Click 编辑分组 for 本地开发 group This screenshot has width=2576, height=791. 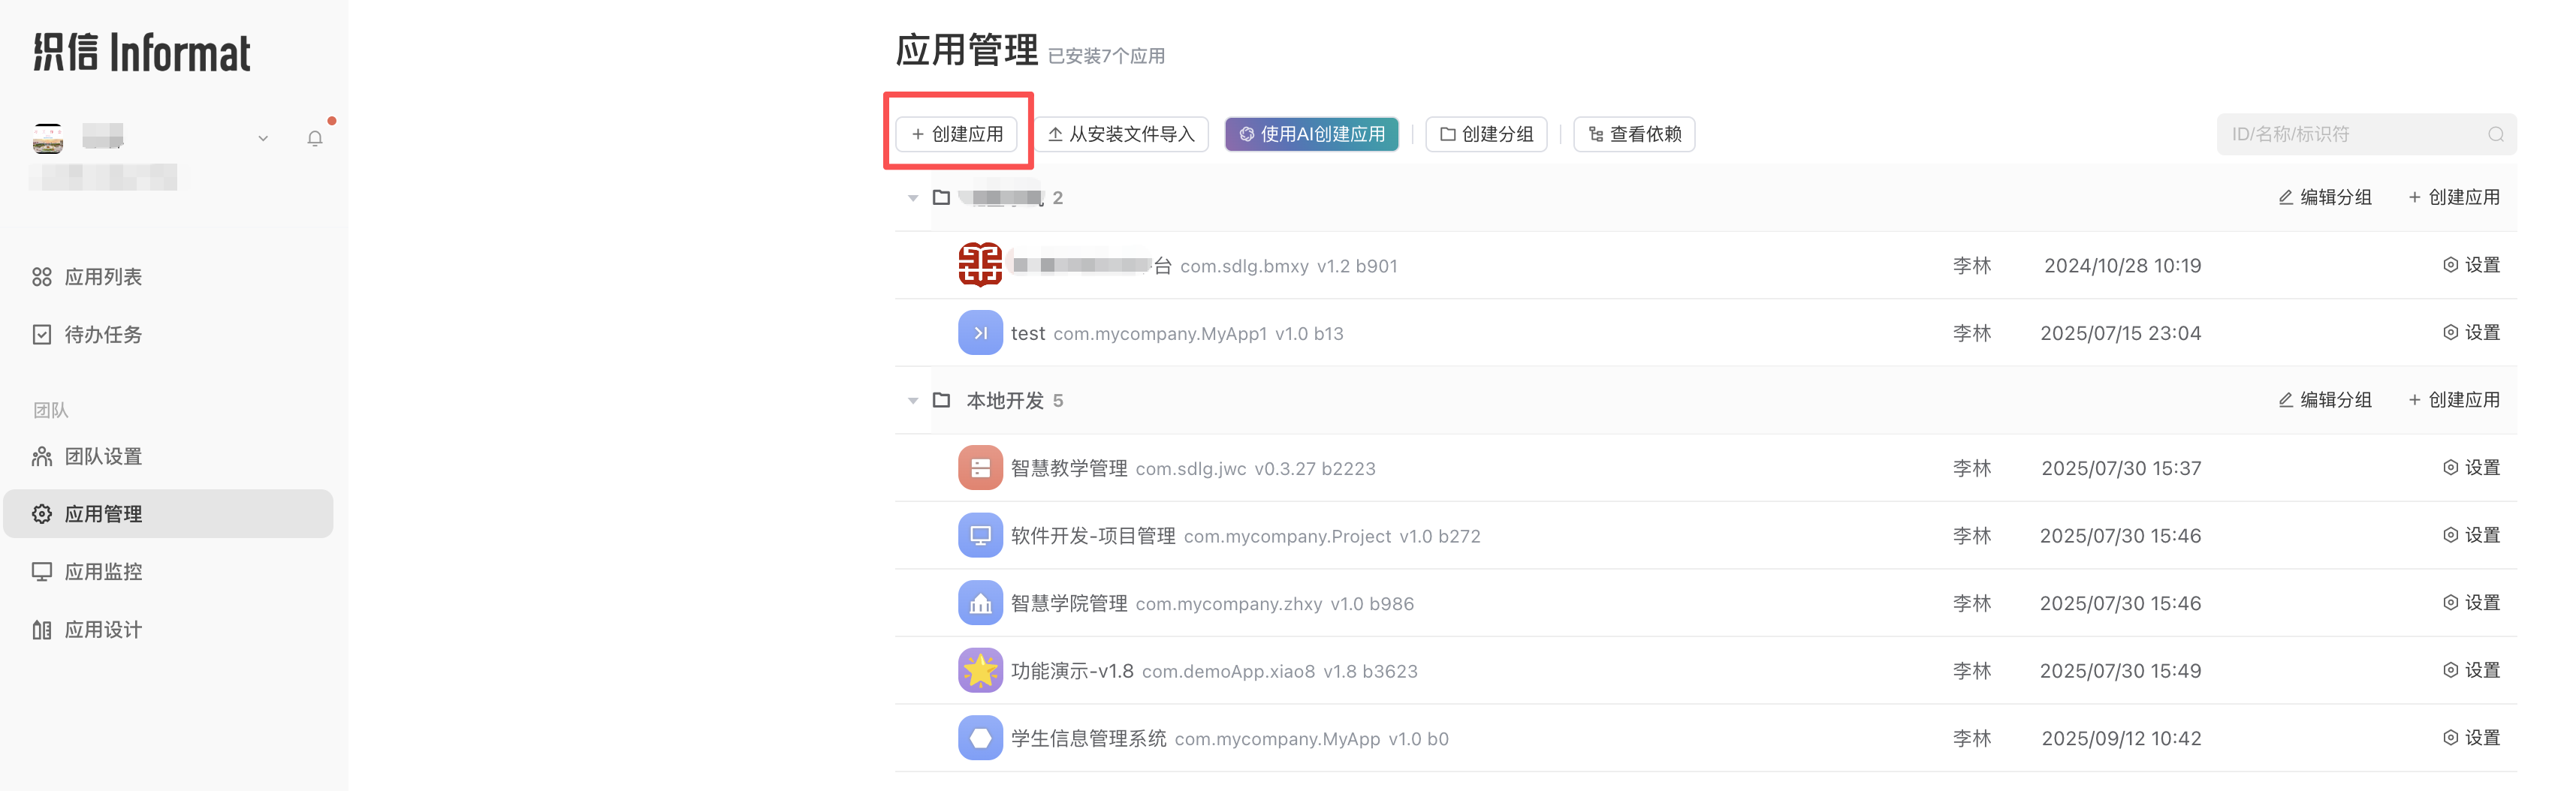point(2324,401)
